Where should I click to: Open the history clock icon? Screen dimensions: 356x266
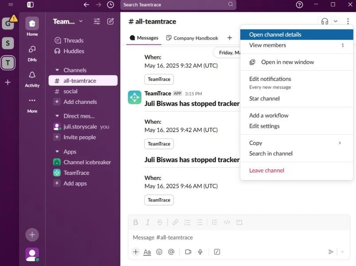click(x=110, y=4)
